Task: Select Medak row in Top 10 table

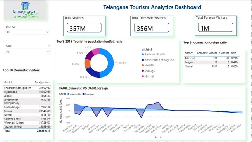Action: point(27,111)
